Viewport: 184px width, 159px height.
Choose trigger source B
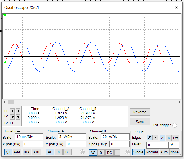[169, 138]
